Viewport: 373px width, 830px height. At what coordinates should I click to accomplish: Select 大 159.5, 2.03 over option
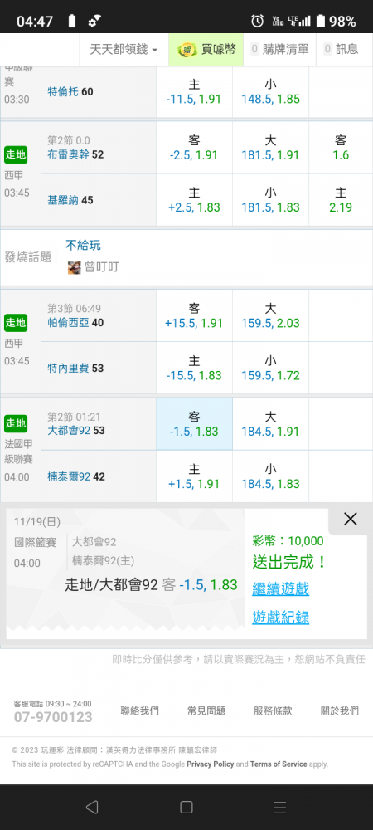pyautogui.click(x=270, y=315)
